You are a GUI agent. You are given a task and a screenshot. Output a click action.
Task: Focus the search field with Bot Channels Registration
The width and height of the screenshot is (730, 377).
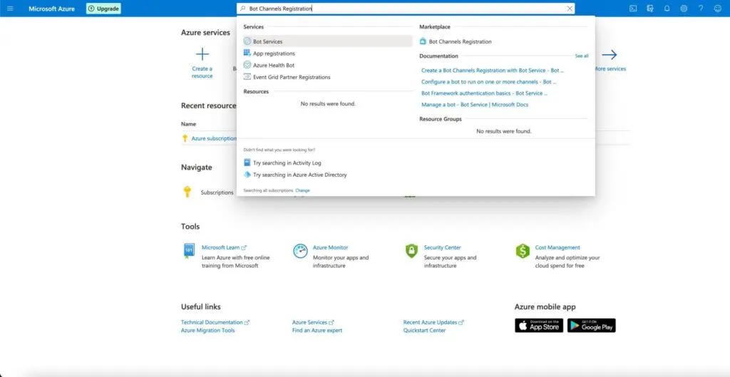coord(406,9)
